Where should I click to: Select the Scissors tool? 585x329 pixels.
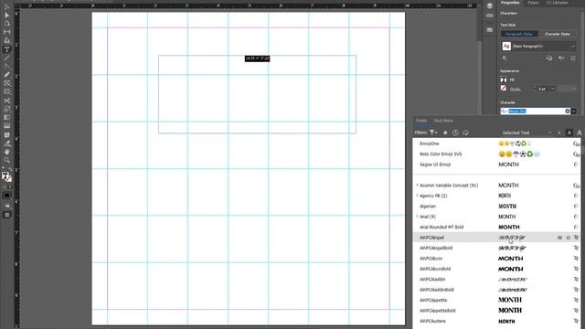(x=6, y=101)
